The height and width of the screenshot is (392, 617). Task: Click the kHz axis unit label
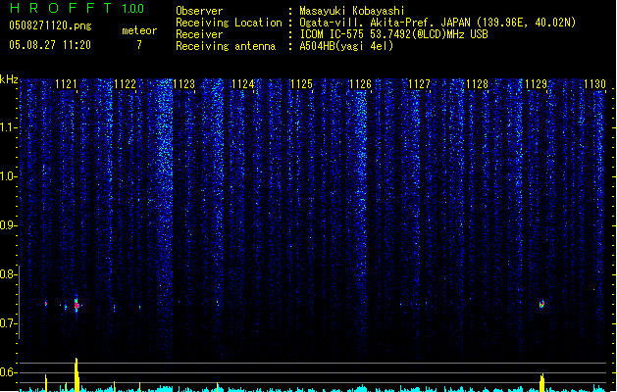point(9,79)
